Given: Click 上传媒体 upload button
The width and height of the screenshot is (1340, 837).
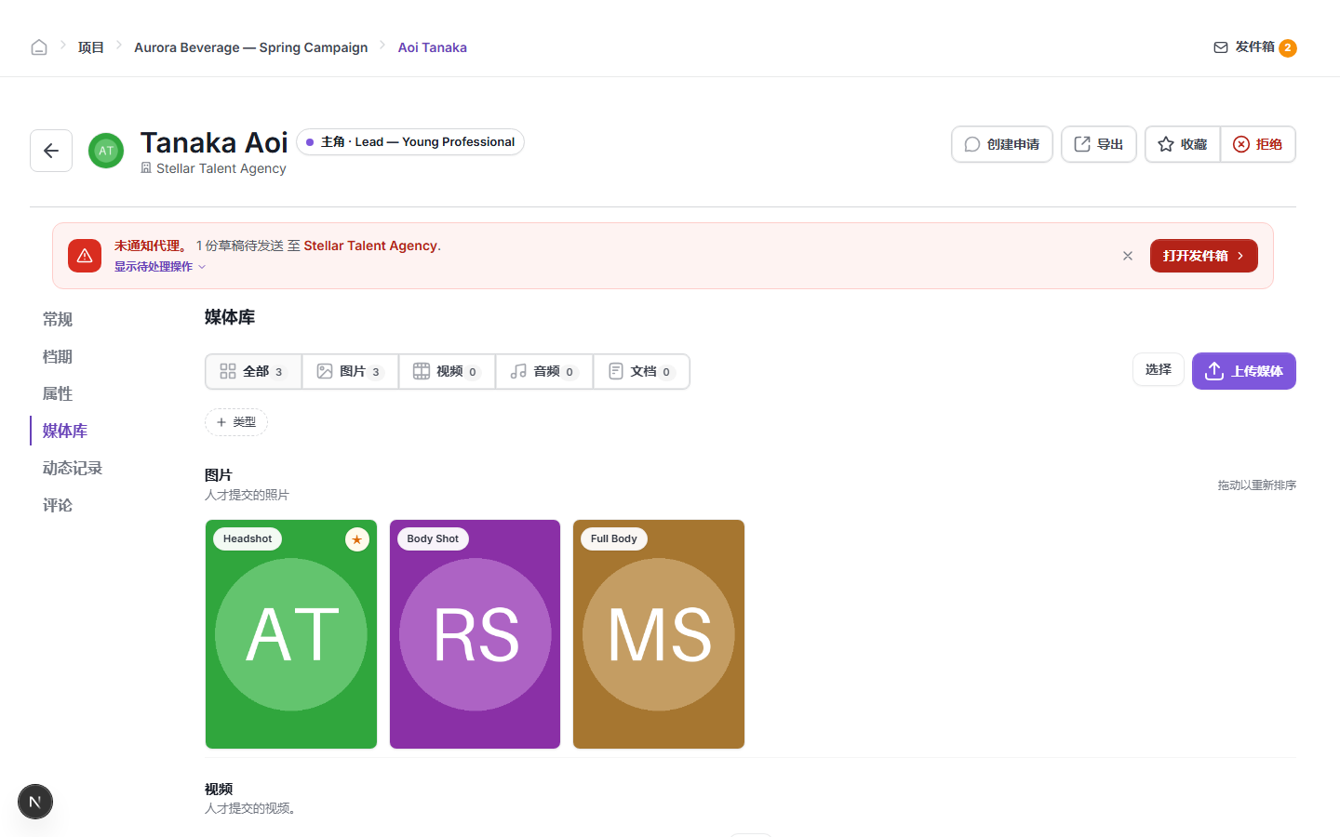Looking at the screenshot, I should point(1244,371).
